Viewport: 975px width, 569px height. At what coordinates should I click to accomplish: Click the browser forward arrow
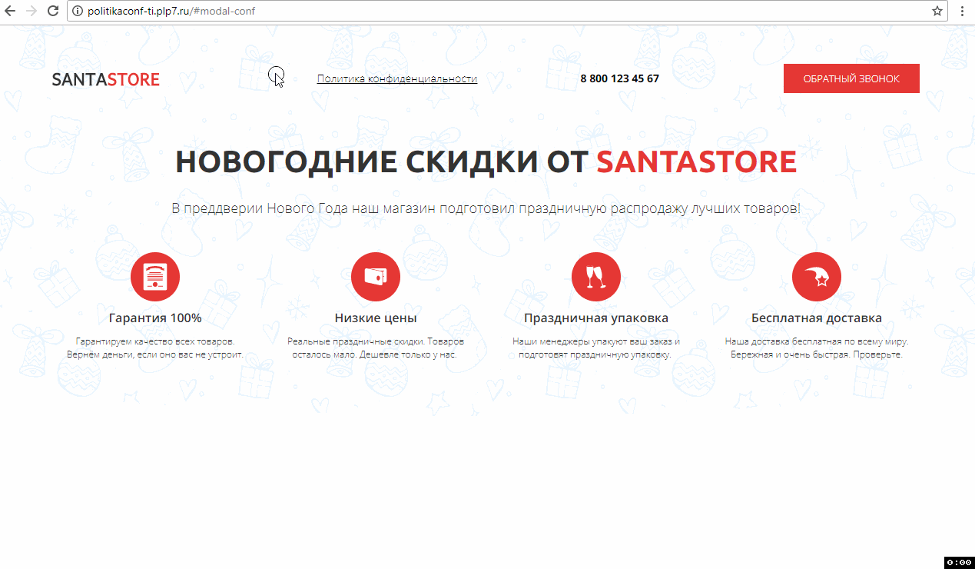32,11
